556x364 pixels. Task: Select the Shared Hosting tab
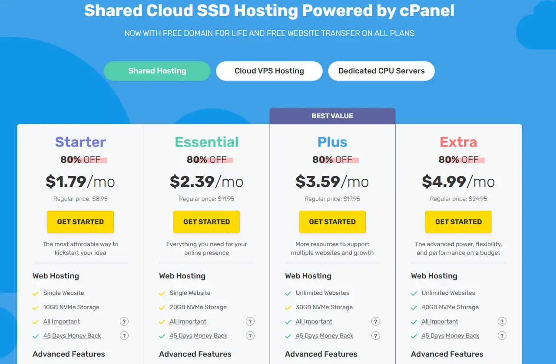[157, 71]
